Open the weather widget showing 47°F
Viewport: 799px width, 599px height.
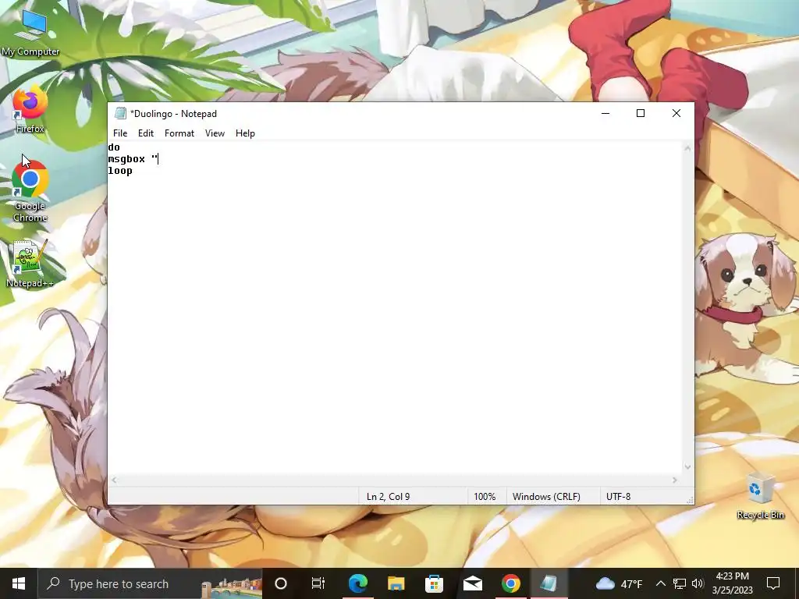pyautogui.click(x=619, y=583)
